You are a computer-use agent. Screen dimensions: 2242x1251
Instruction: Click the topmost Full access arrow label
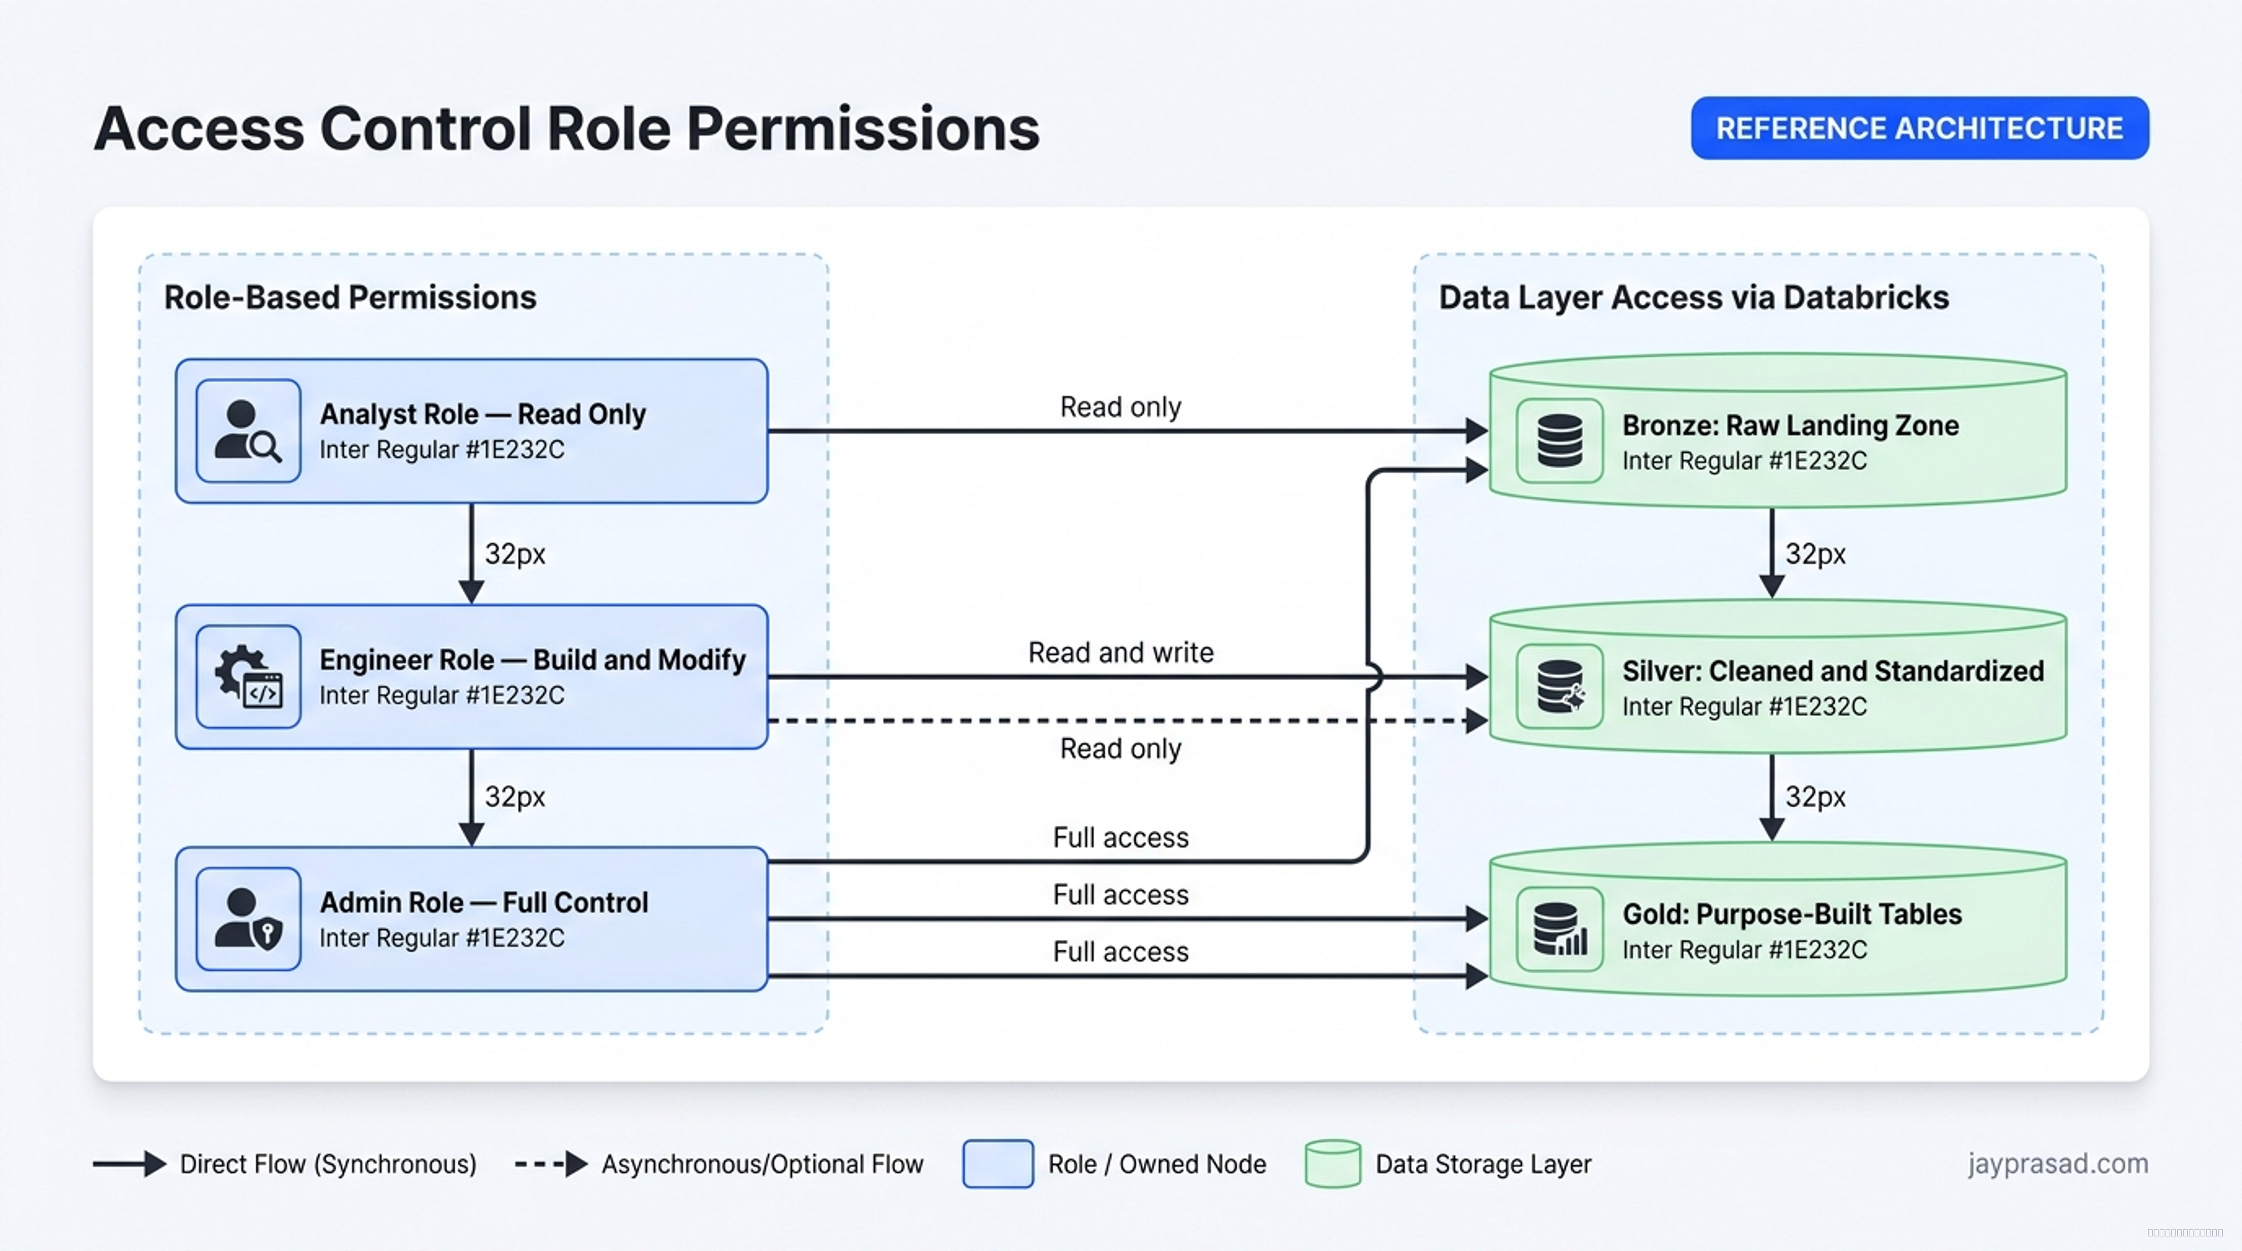pos(1121,838)
